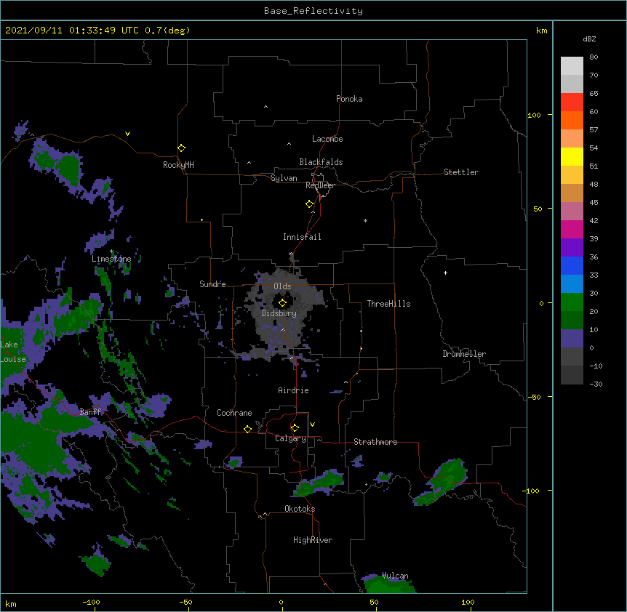Pick the purple 36-39 dBZ legend swatch
Screen dimensions: 627x612
click(572, 248)
